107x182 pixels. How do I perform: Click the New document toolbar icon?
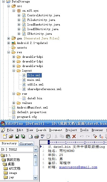[x=5, y=136]
